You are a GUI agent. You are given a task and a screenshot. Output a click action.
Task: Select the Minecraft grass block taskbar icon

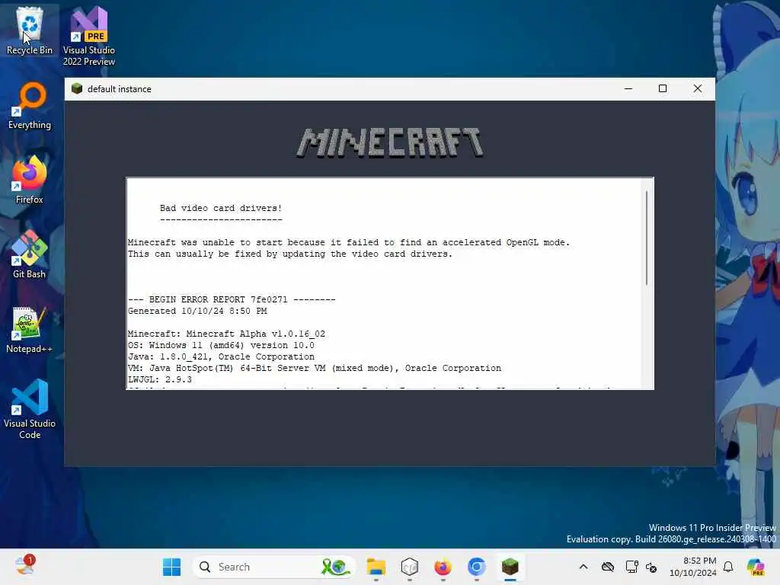click(x=510, y=567)
